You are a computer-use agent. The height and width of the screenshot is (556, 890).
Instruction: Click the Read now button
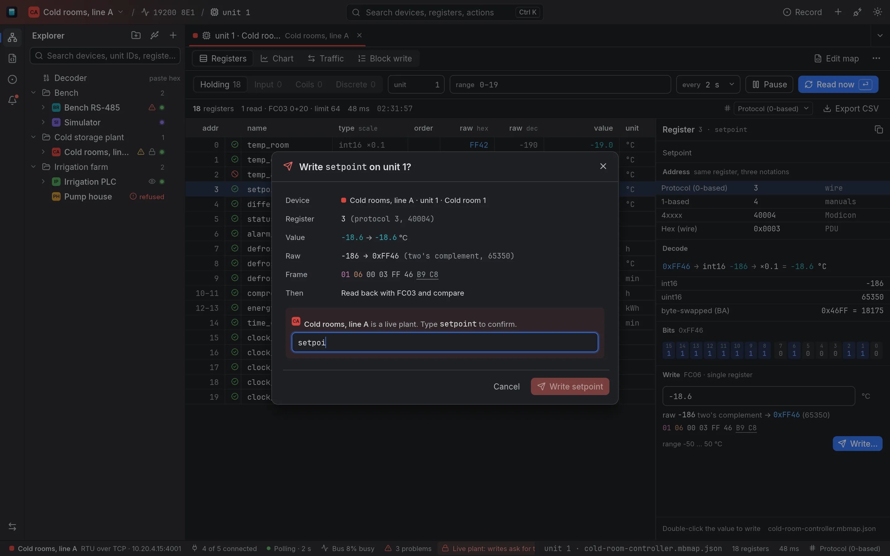pyautogui.click(x=838, y=85)
